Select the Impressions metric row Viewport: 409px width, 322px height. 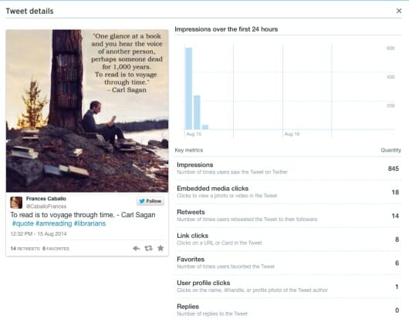[288, 168]
